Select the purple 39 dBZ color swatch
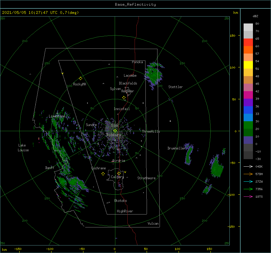The height and width of the screenshot is (253, 271). (248, 102)
